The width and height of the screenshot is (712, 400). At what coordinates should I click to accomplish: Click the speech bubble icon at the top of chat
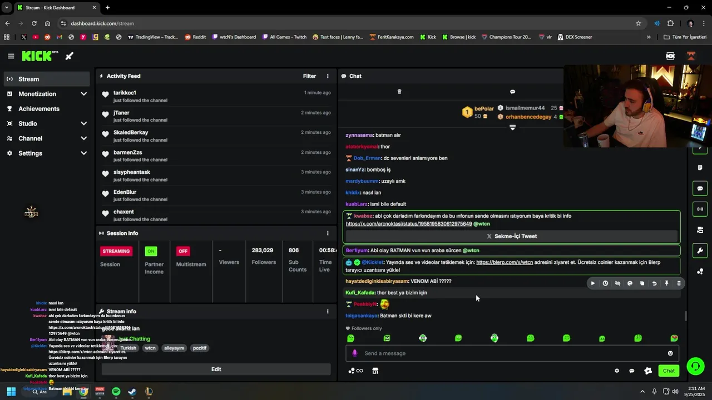512,92
